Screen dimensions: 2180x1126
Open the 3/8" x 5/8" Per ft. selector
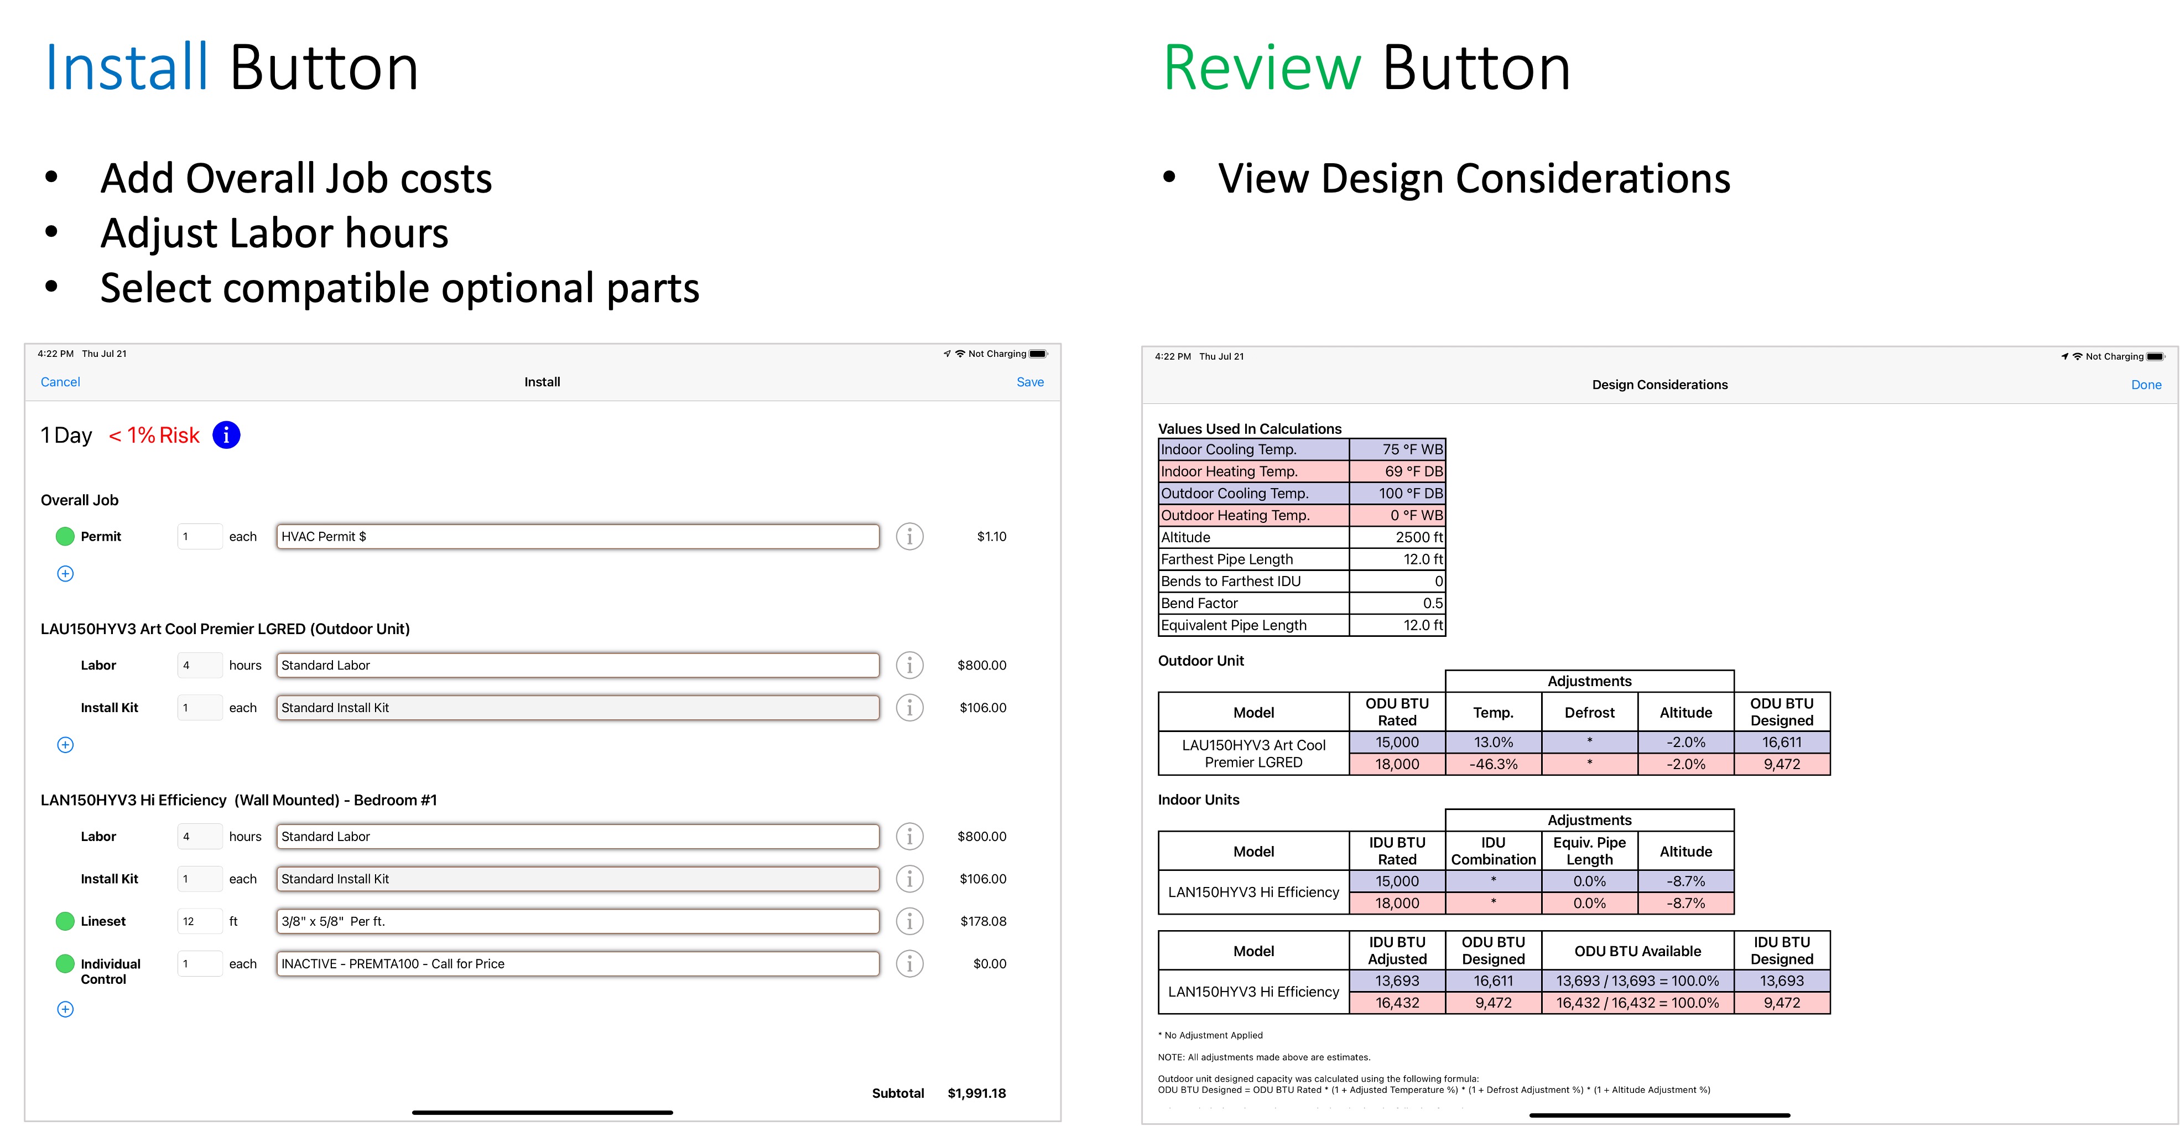tap(578, 921)
